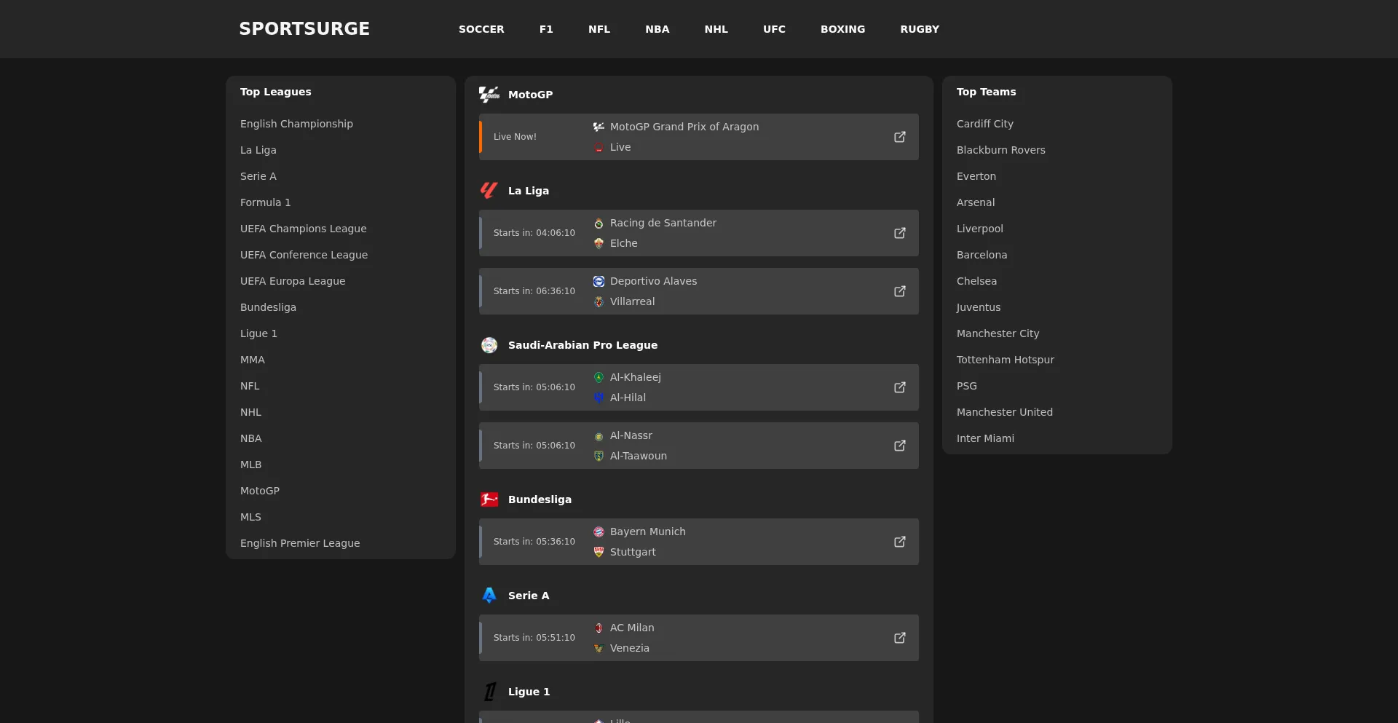The height and width of the screenshot is (723, 1398).
Task: Open Everton in Top Teams
Action: pos(976,176)
